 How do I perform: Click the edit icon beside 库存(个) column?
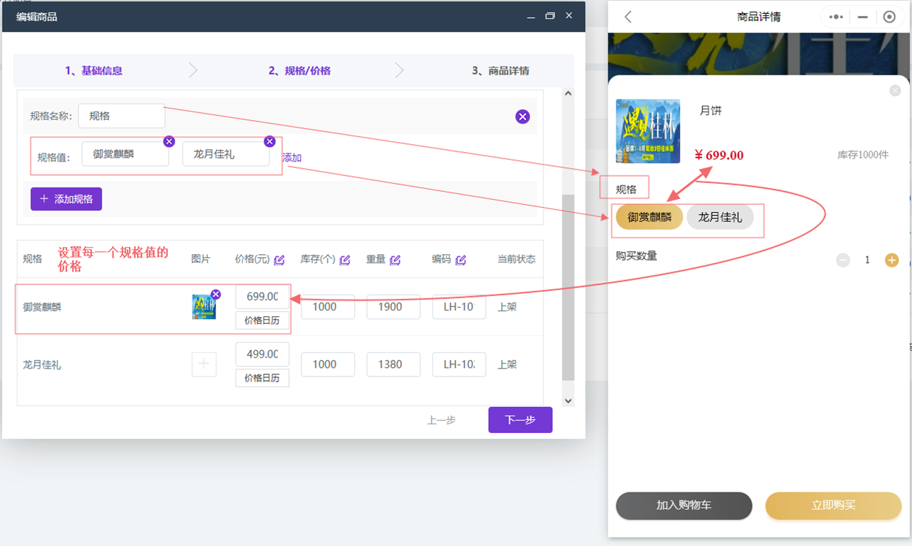click(x=345, y=260)
